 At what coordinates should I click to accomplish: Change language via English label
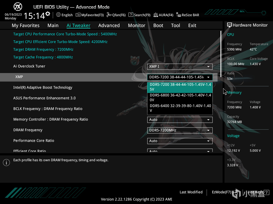(67, 15)
